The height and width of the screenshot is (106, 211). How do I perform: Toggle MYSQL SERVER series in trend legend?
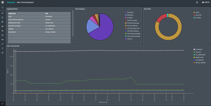pyautogui.click(x=199, y=63)
